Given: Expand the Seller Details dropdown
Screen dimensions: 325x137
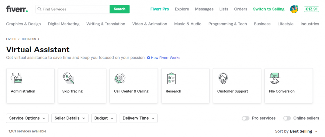Looking at the screenshot, I should coord(70,118).
